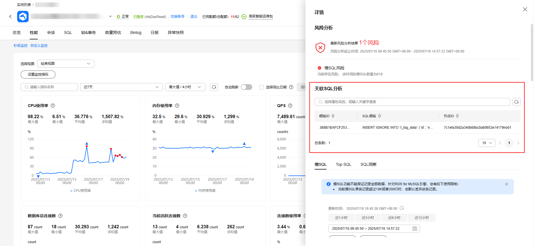
Task: Click the metric name search field
Action: (x=49, y=87)
